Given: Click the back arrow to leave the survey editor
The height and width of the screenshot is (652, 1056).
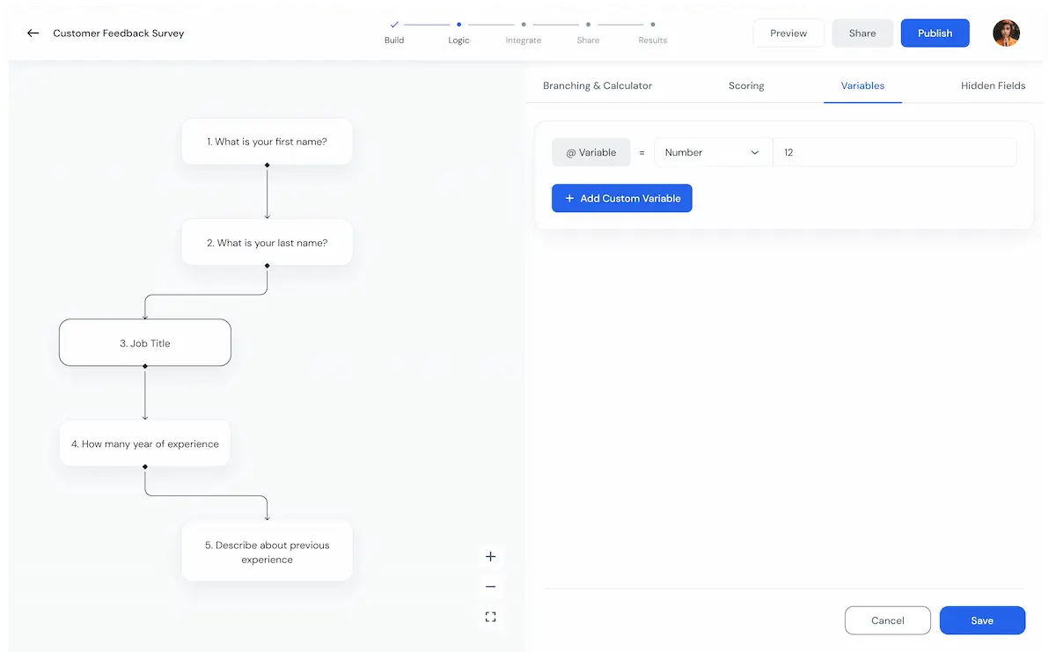Looking at the screenshot, I should [x=32, y=33].
